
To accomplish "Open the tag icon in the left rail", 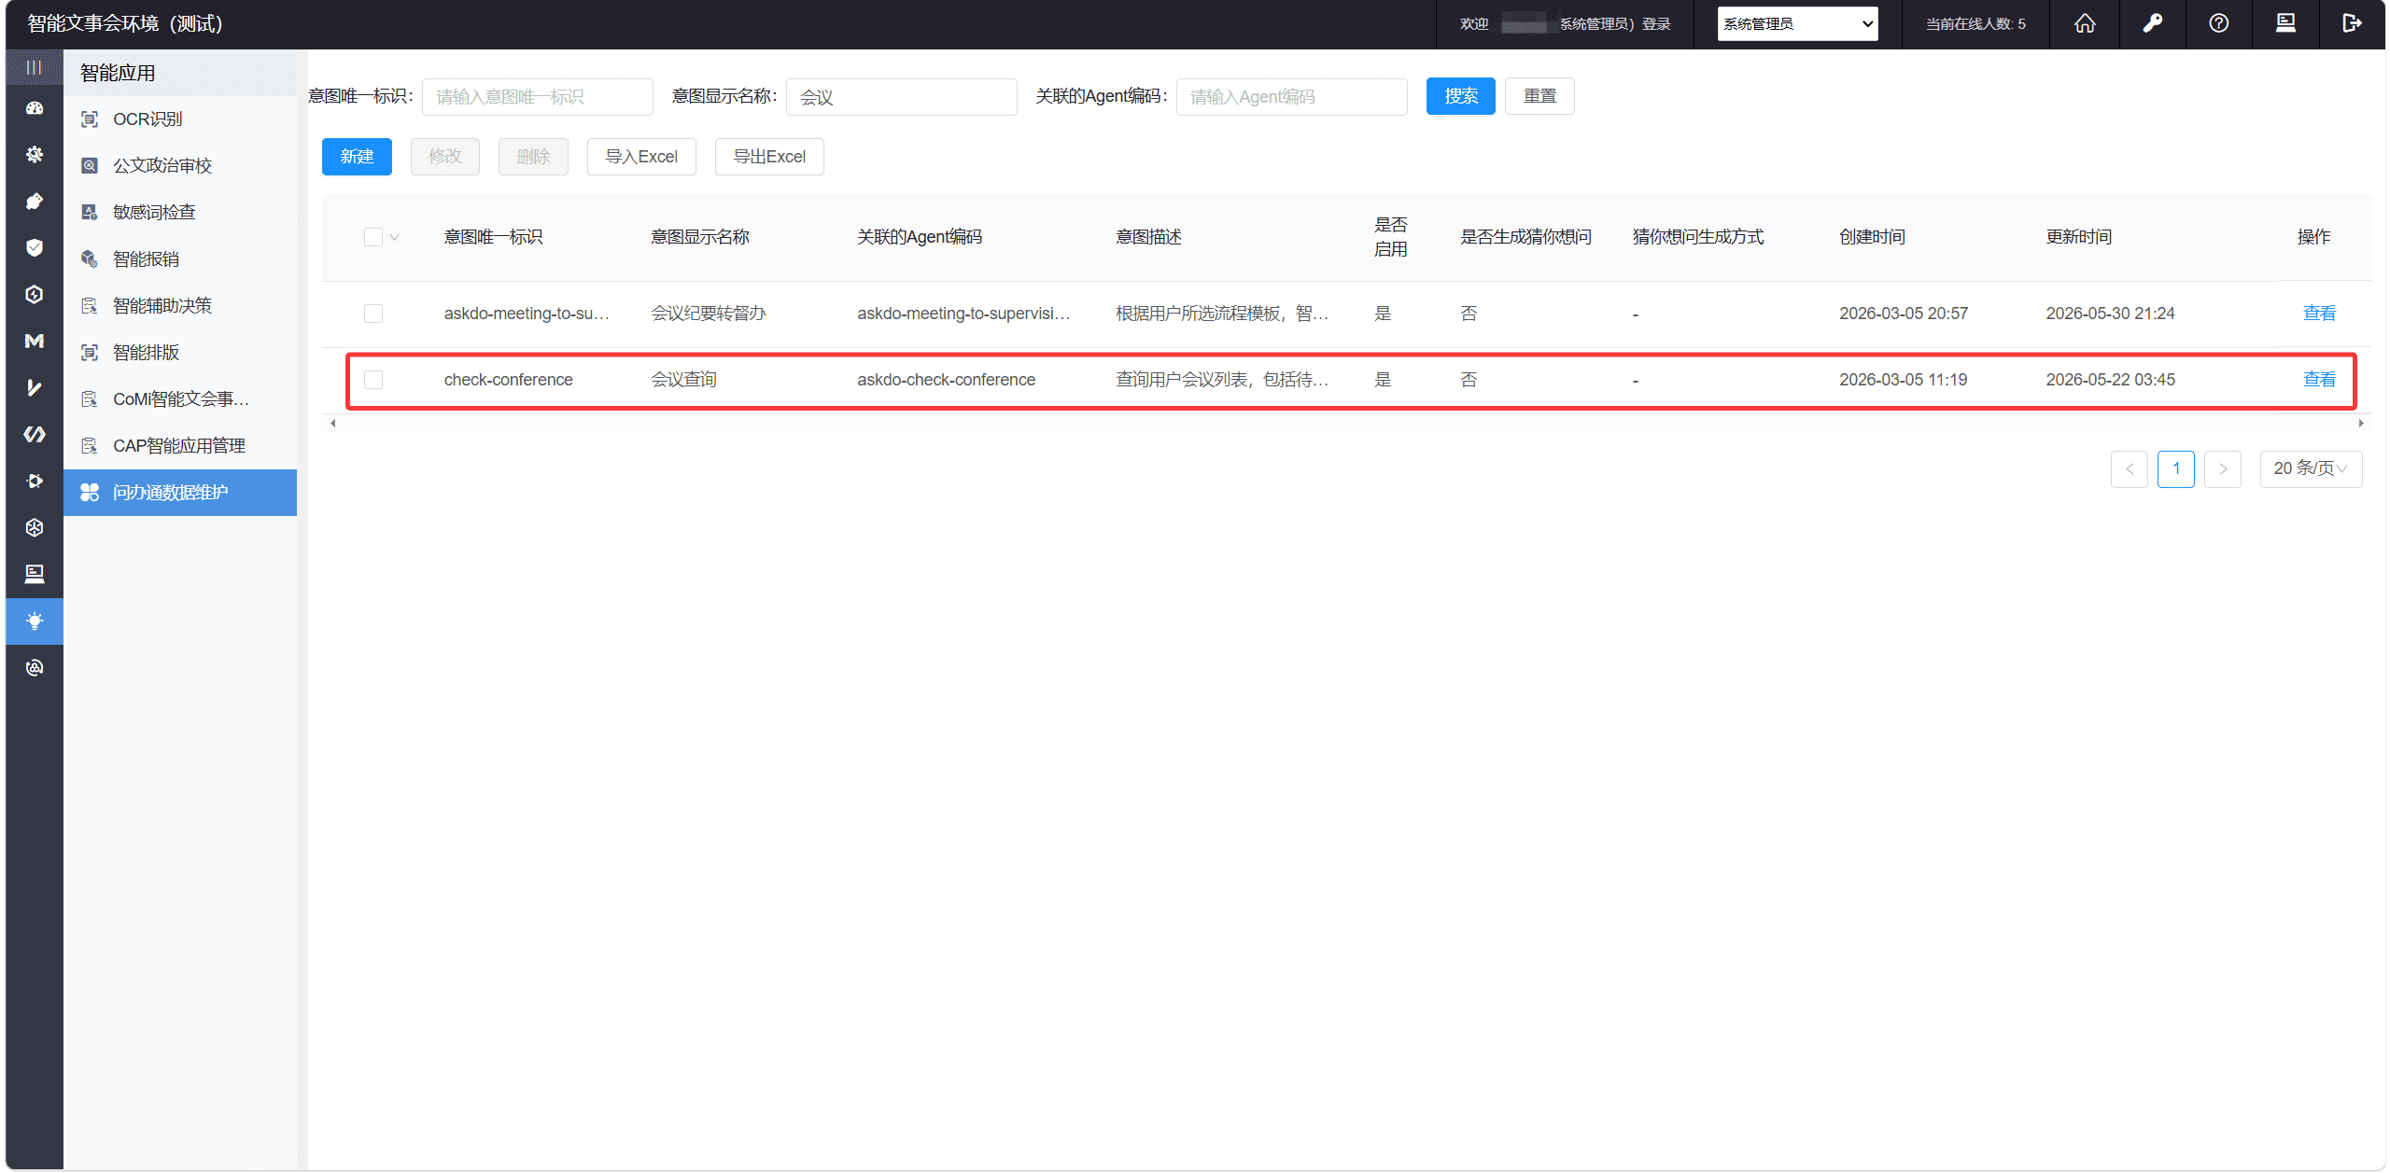I will 35,202.
